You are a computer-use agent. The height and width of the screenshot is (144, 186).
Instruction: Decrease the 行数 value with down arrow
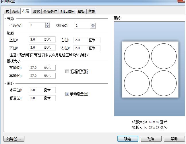(48, 27)
